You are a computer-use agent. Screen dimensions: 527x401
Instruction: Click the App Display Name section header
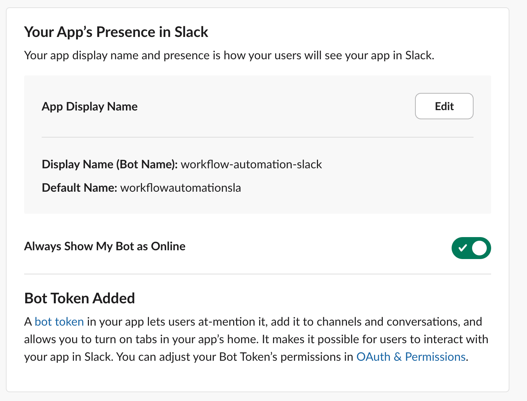[x=90, y=106]
